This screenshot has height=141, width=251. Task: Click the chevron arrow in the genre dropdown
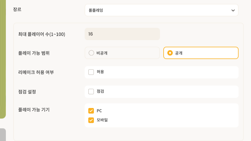pyautogui.click(x=233, y=10)
